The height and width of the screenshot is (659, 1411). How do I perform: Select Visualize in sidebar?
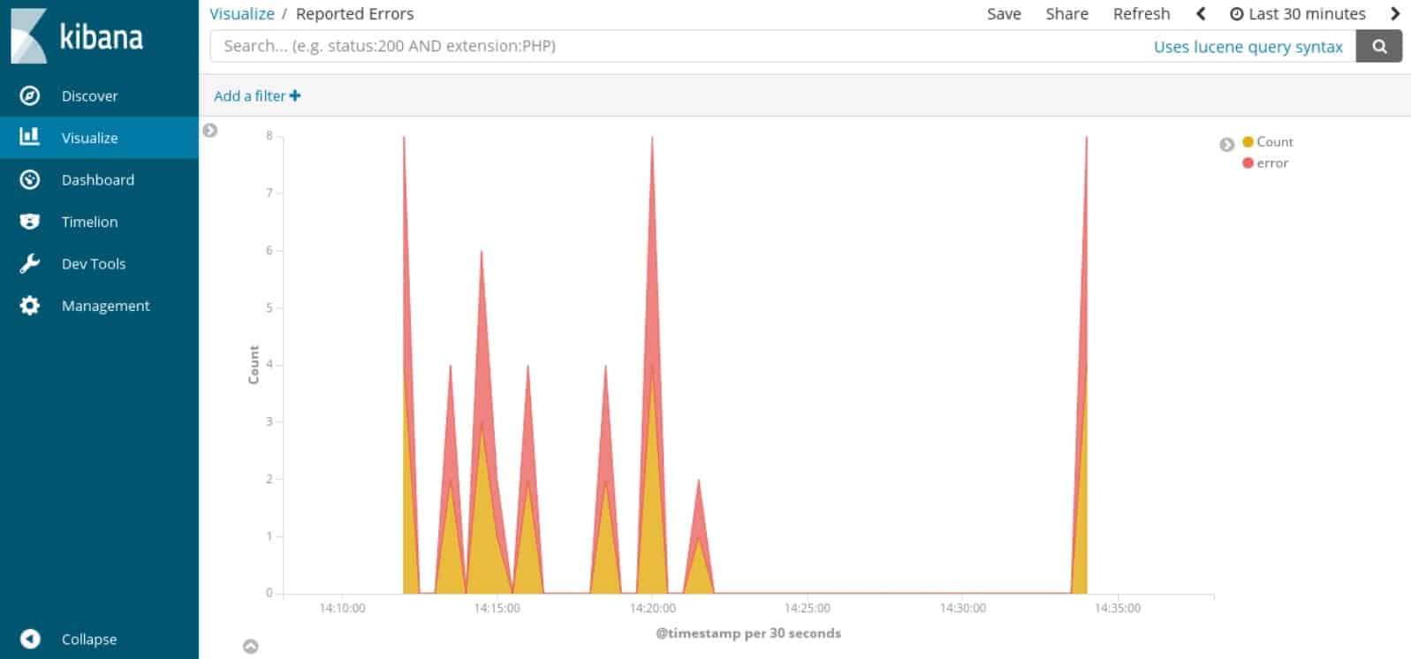pos(99,138)
